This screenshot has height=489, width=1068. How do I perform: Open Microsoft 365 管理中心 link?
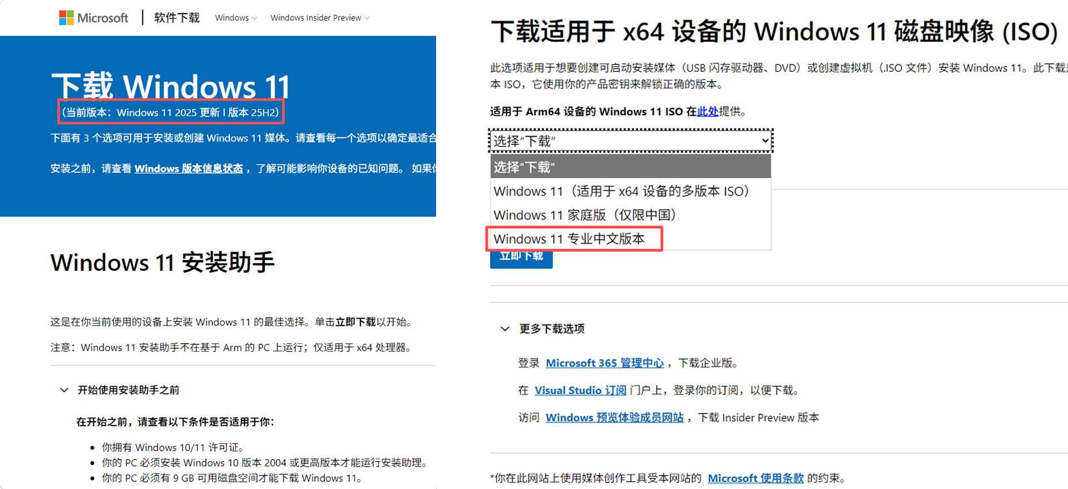pos(605,363)
